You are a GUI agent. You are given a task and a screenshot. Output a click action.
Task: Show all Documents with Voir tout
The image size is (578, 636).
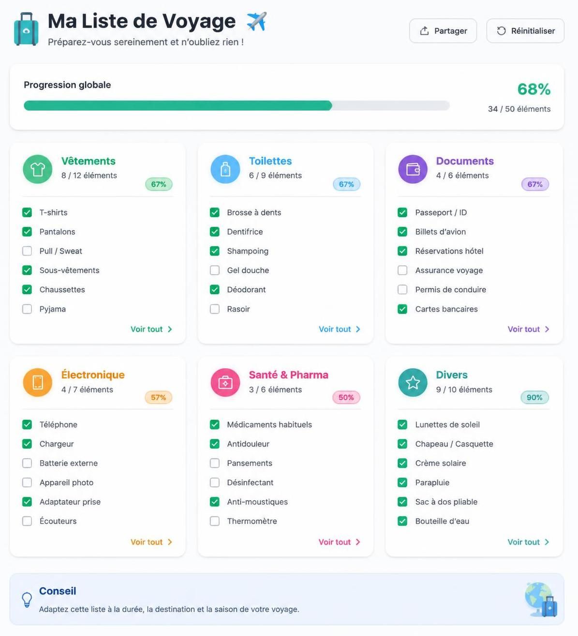pyautogui.click(x=529, y=329)
